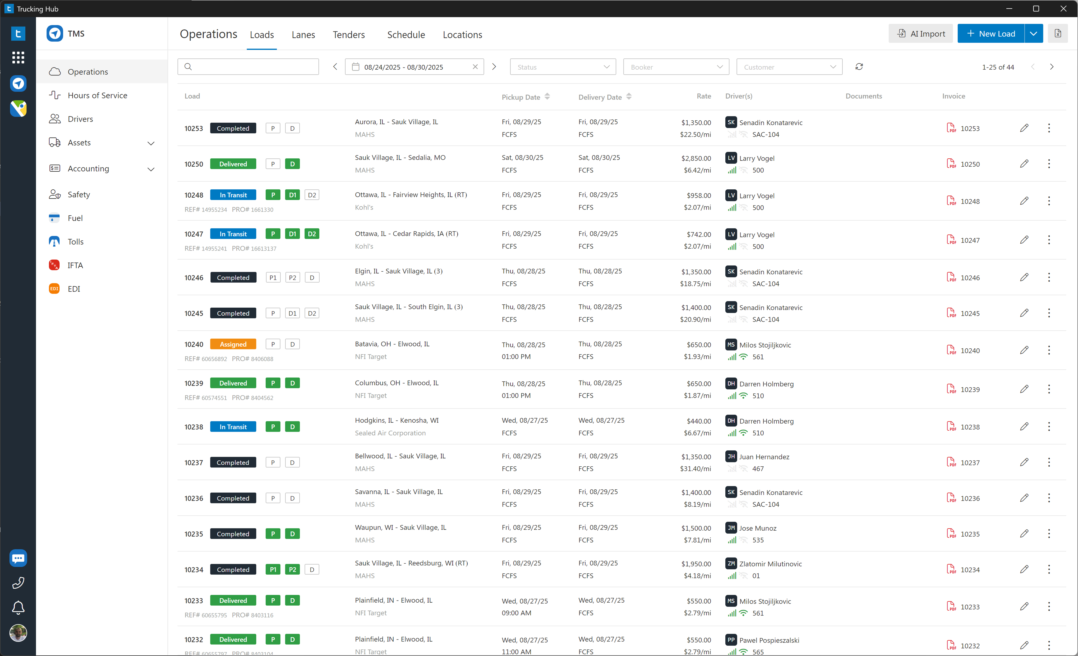The height and width of the screenshot is (656, 1078).
Task: Click the chat bubble icon in left rail
Action: pyautogui.click(x=18, y=558)
